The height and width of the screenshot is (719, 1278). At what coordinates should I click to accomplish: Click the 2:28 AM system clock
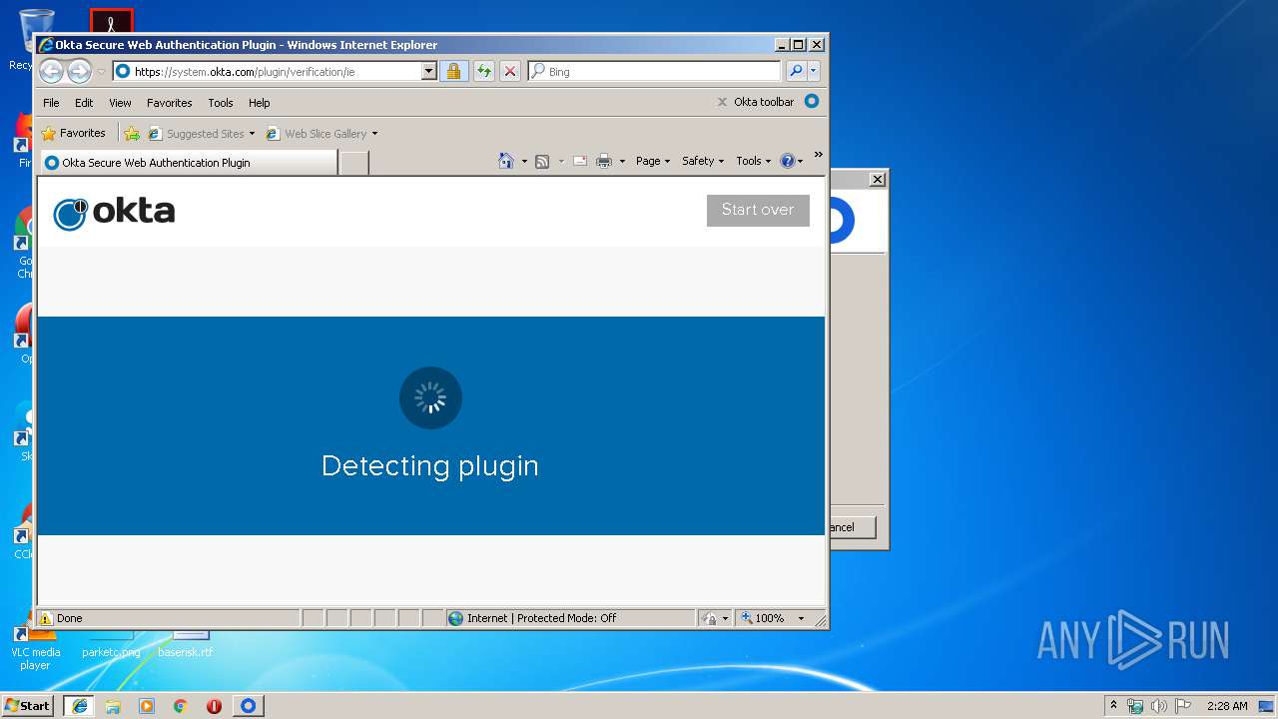pos(1227,706)
